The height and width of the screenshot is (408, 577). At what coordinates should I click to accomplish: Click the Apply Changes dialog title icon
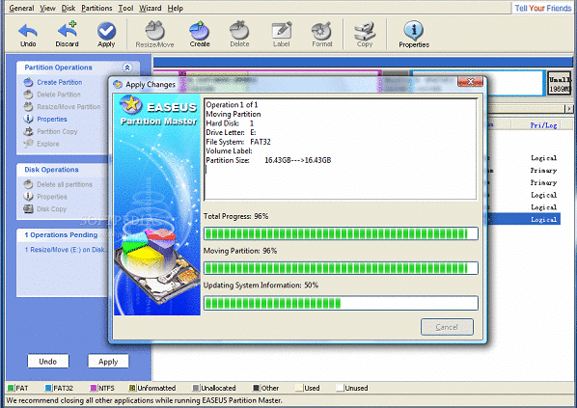pos(118,84)
